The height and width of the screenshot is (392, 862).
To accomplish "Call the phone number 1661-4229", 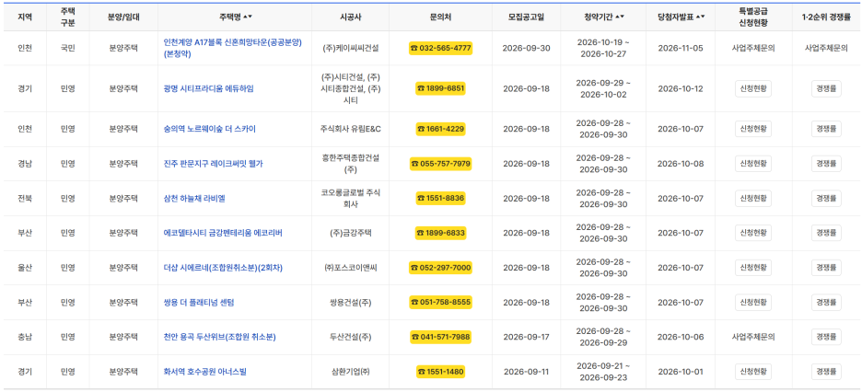I will click(x=440, y=129).
